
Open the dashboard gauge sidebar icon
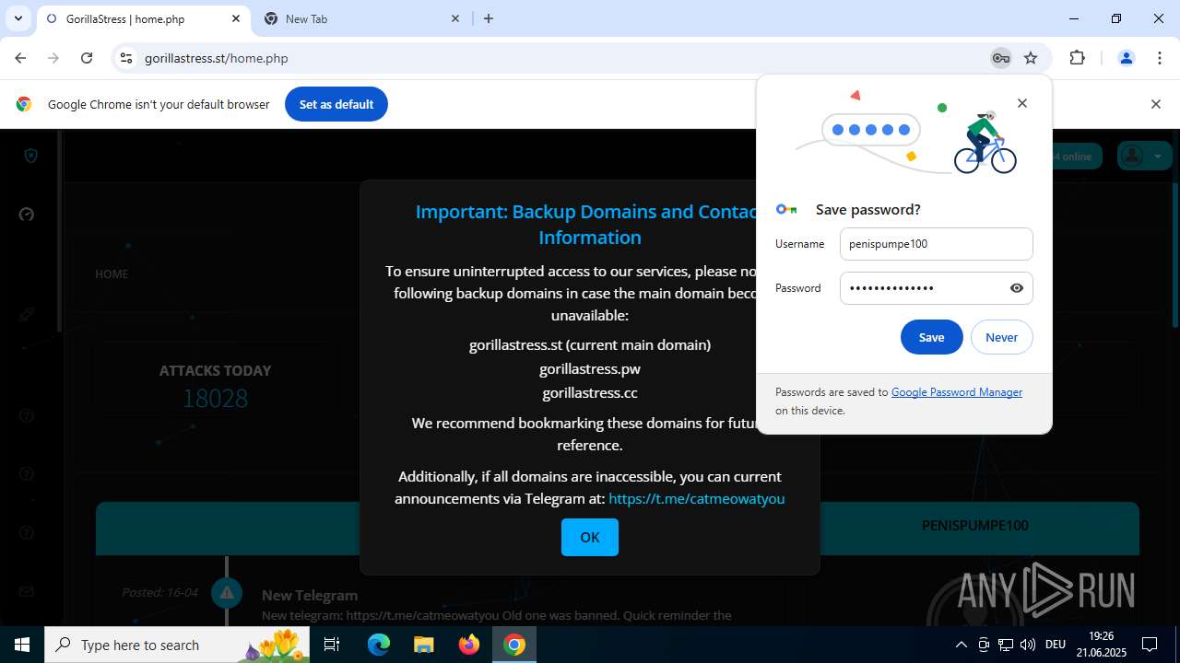(27, 215)
